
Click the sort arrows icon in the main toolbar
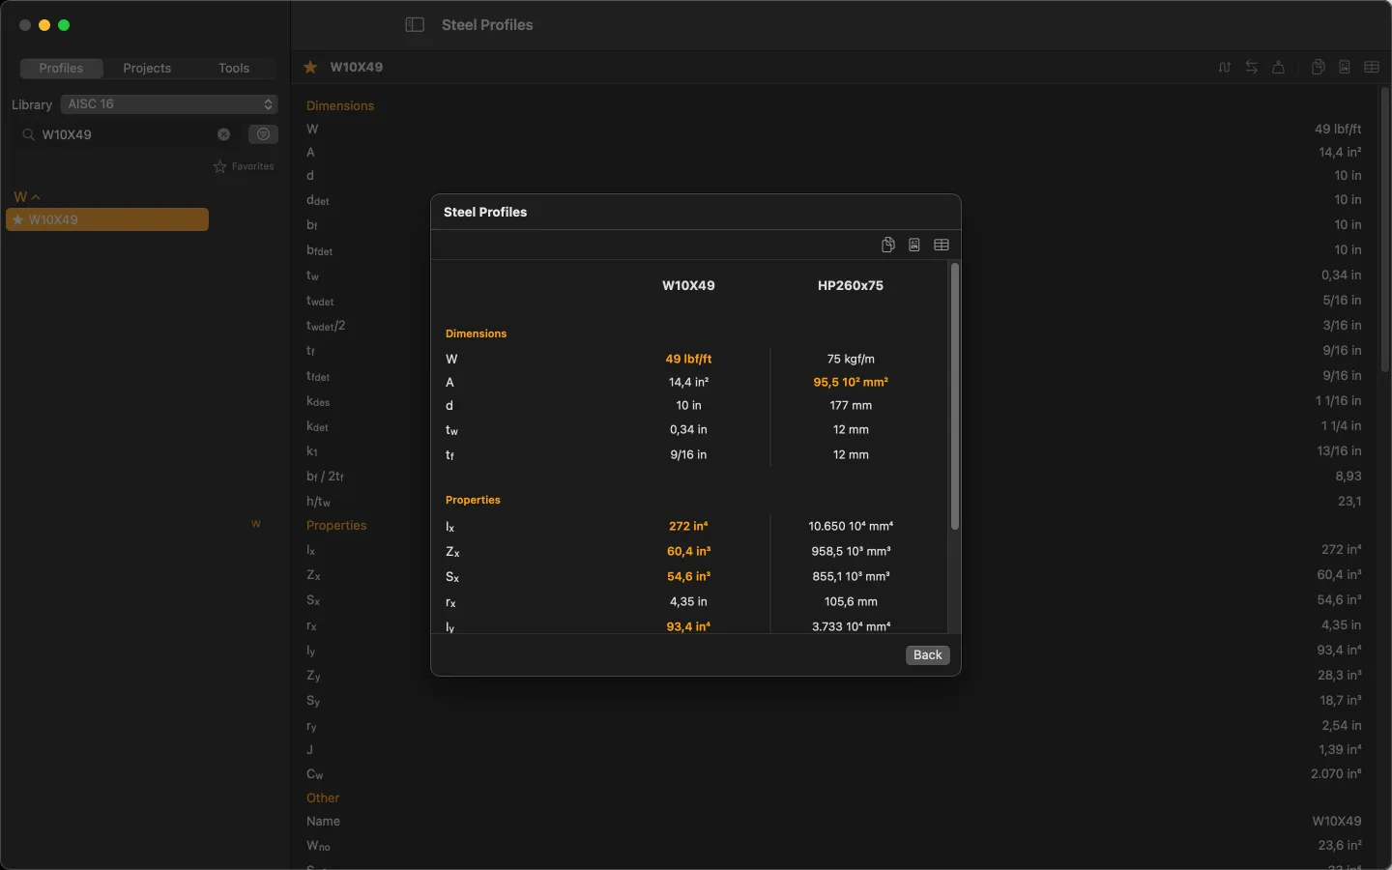coord(1225,67)
